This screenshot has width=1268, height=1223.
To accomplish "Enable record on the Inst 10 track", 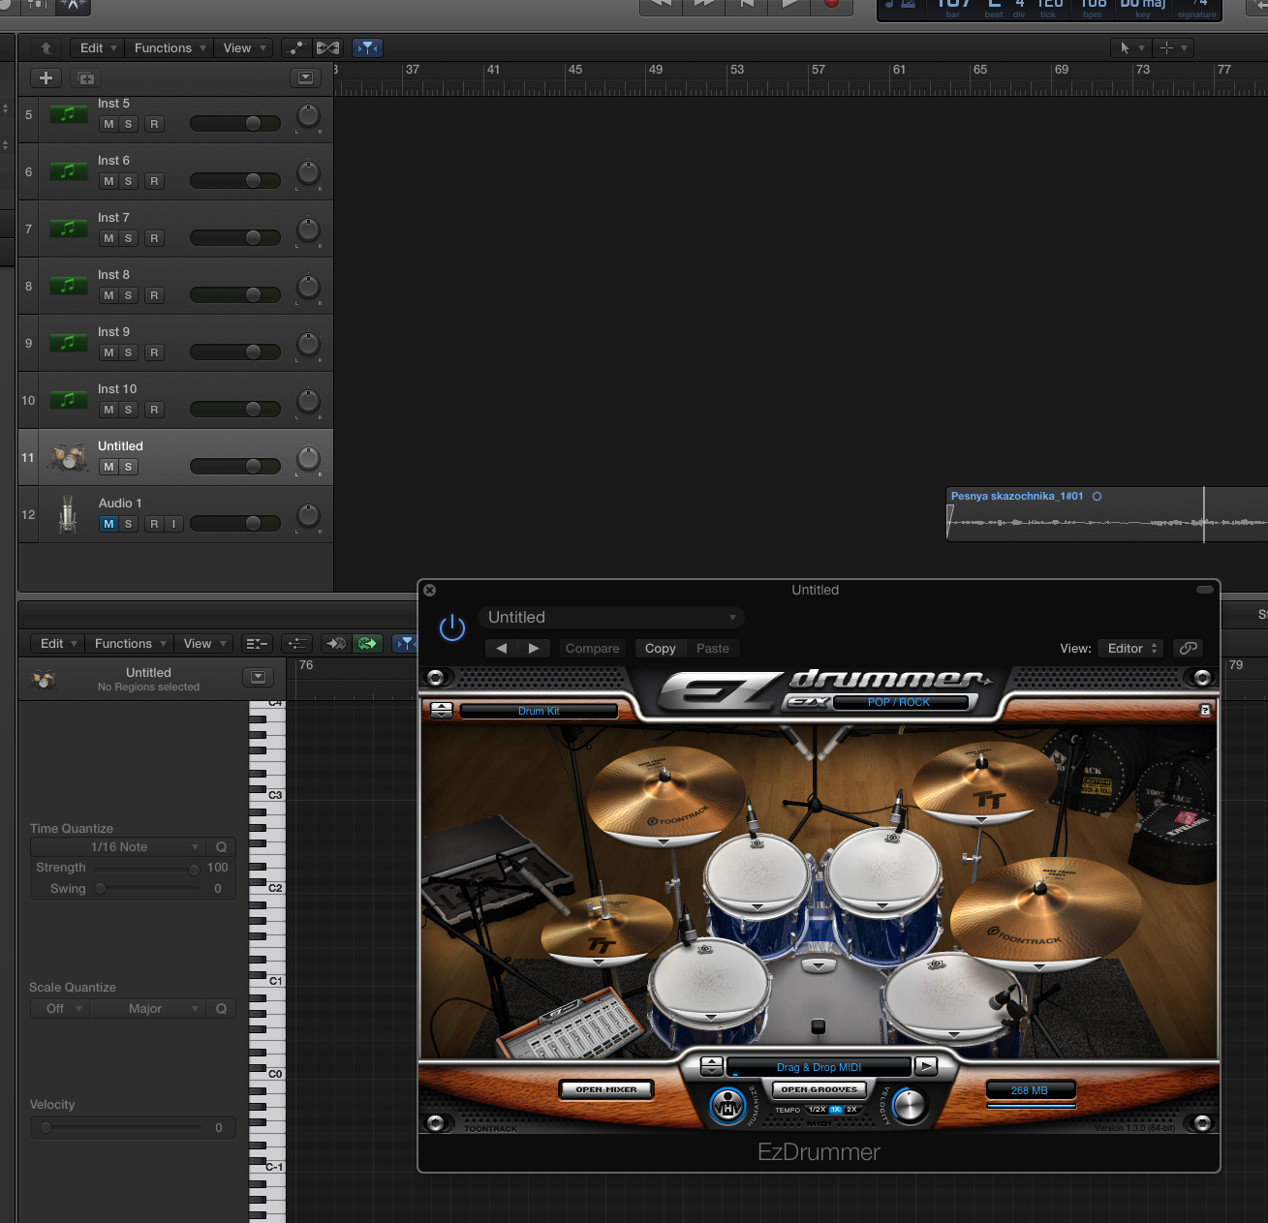I will tap(154, 410).
